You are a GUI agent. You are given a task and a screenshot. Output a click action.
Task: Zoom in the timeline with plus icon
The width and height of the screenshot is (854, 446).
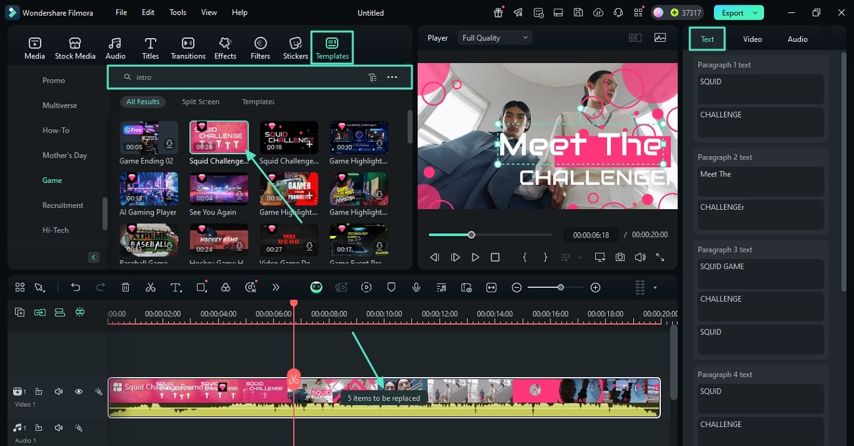coord(595,287)
